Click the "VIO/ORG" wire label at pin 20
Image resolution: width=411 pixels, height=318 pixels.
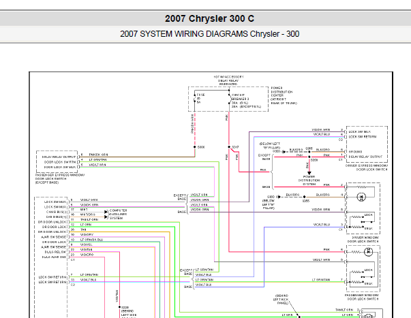click(87, 255)
